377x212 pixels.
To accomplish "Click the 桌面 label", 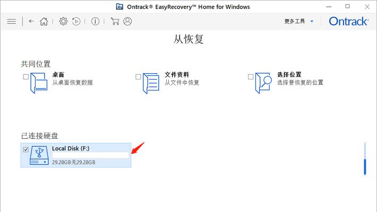I will pyautogui.click(x=58, y=75).
